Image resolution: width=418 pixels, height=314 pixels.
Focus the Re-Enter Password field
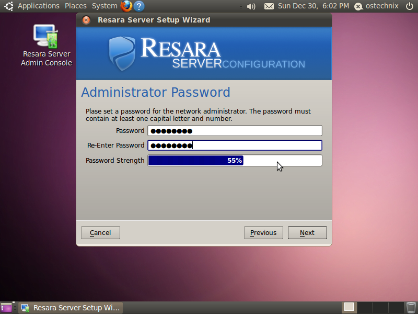(x=235, y=145)
